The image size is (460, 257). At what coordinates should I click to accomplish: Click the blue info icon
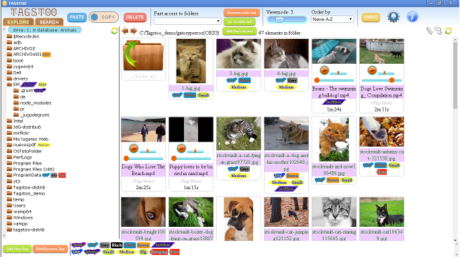click(412, 17)
